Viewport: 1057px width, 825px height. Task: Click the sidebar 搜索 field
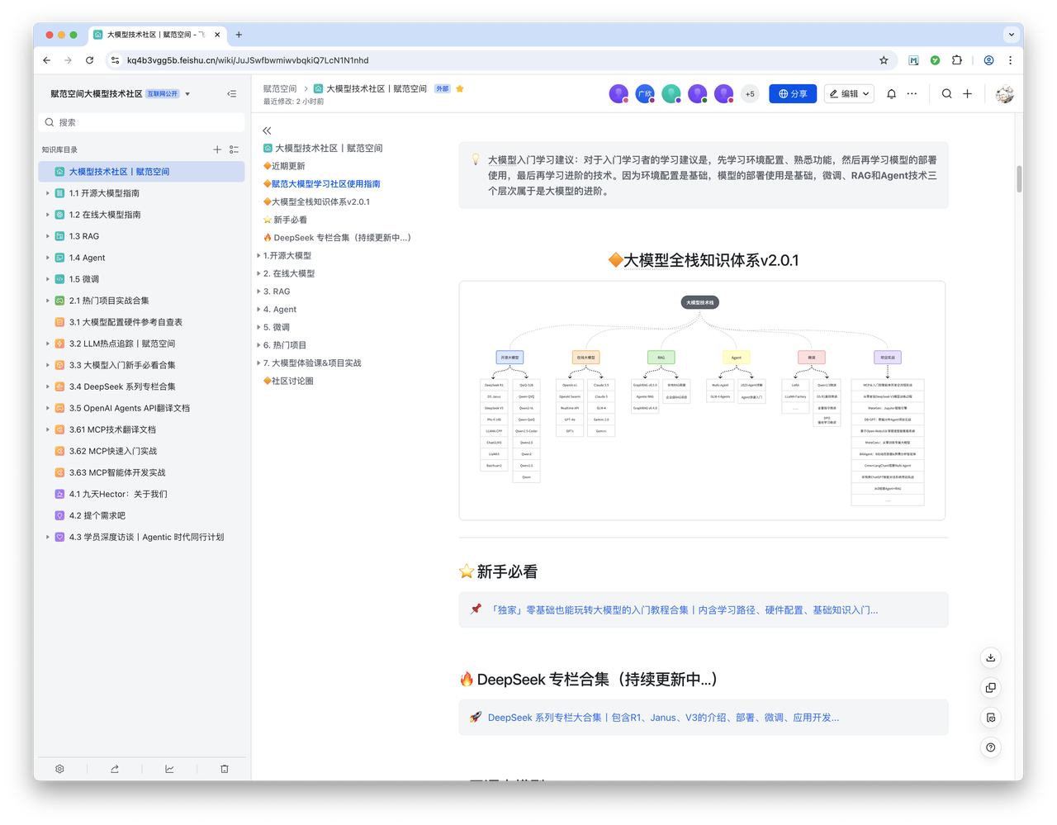coord(141,122)
